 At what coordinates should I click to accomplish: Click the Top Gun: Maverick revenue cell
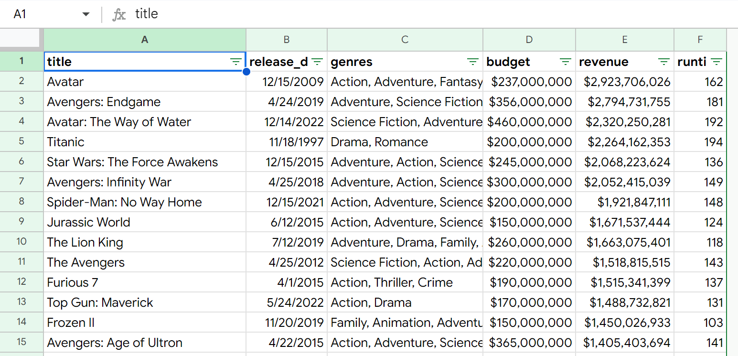tap(624, 302)
